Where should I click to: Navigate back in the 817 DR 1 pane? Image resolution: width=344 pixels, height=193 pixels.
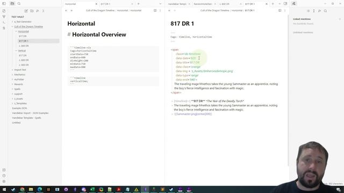coord(169,11)
